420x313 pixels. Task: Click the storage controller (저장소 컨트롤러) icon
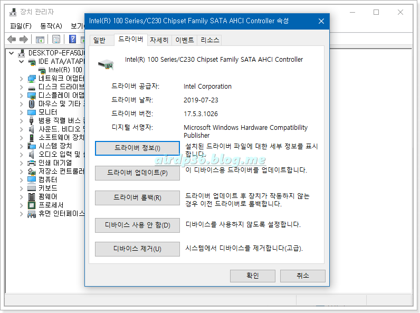pos(32,172)
